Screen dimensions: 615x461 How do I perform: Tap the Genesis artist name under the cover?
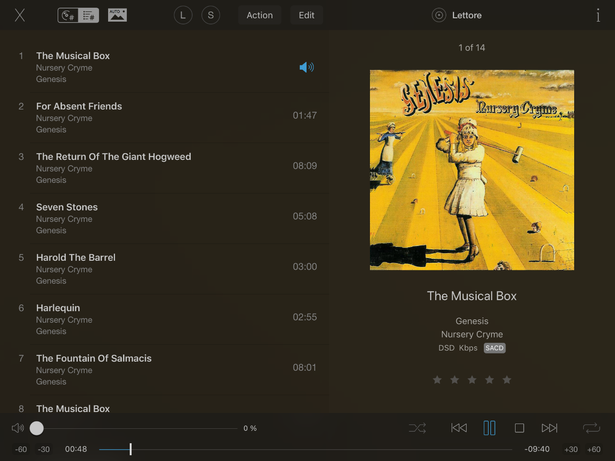click(x=472, y=321)
